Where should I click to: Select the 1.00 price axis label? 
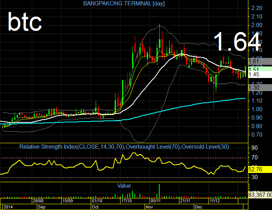(x=257, y=109)
